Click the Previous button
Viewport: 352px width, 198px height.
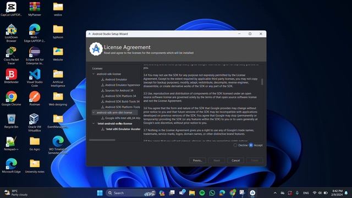click(x=197, y=161)
